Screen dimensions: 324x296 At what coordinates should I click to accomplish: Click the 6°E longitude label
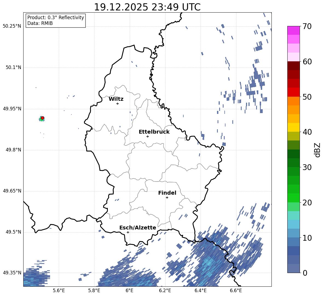(x=129, y=291)
